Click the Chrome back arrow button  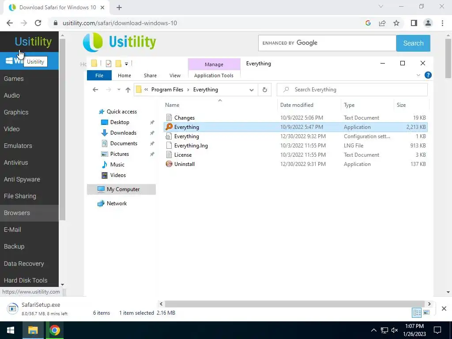(x=10, y=23)
